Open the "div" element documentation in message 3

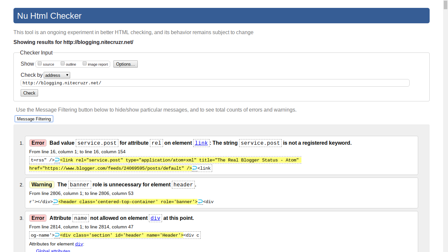click(x=155, y=218)
